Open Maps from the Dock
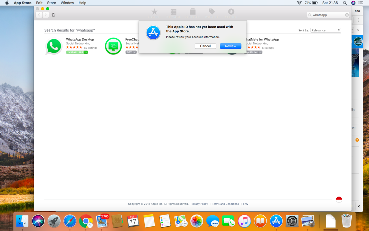Image resolution: width=369 pixels, height=231 pixels. 181,221
